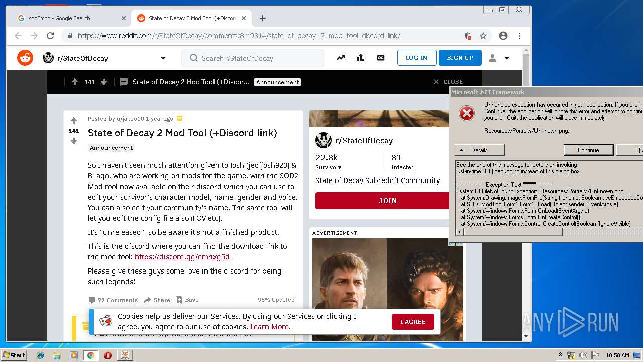Open the popular posts trending icon
Image resolution: width=643 pixels, height=362 pixels.
341,58
